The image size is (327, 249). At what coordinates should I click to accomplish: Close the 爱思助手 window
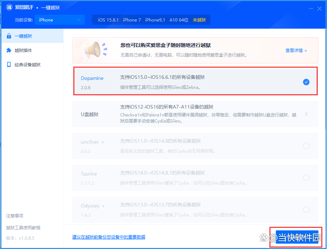click(x=319, y=9)
